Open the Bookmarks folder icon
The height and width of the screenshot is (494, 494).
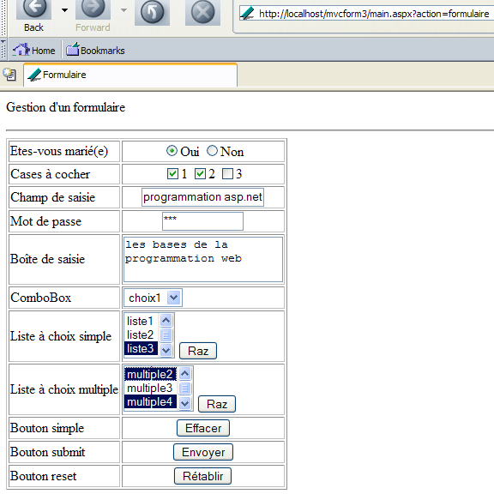pyautogui.click(x=72, y=50)
